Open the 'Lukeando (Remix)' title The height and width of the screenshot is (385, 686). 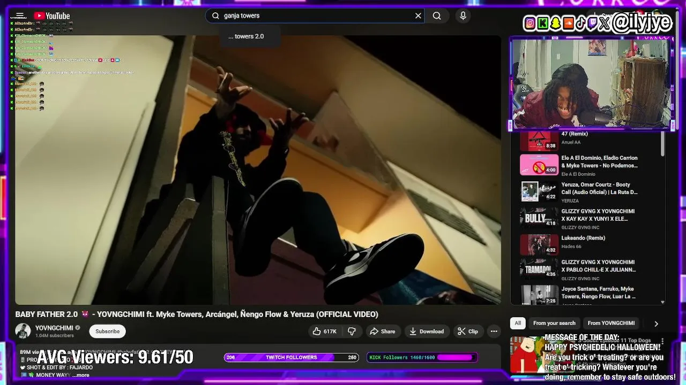point(583,238)
